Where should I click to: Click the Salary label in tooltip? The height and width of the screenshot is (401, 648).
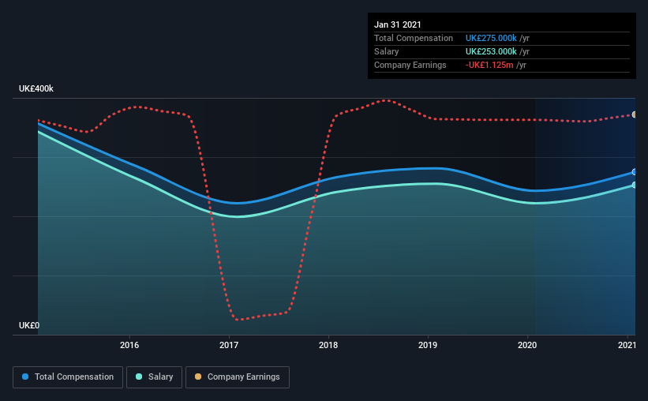coord(387,51)
